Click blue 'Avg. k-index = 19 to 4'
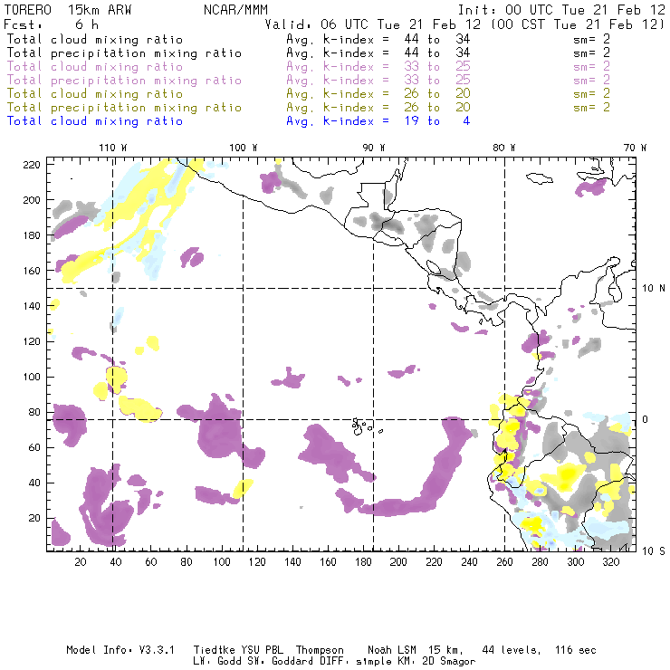Image resolution: width=670 pixels, height=670 pixels. click(x=378, y=121)
